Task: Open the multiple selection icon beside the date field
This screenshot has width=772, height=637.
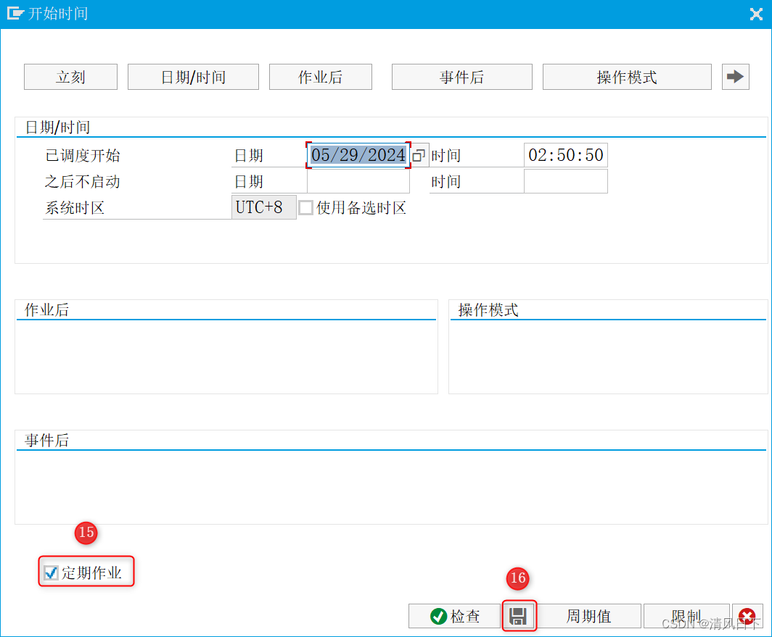Action: point(419,154)
